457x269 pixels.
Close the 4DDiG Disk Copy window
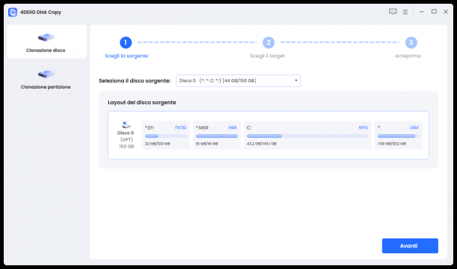tap(446, 12)
